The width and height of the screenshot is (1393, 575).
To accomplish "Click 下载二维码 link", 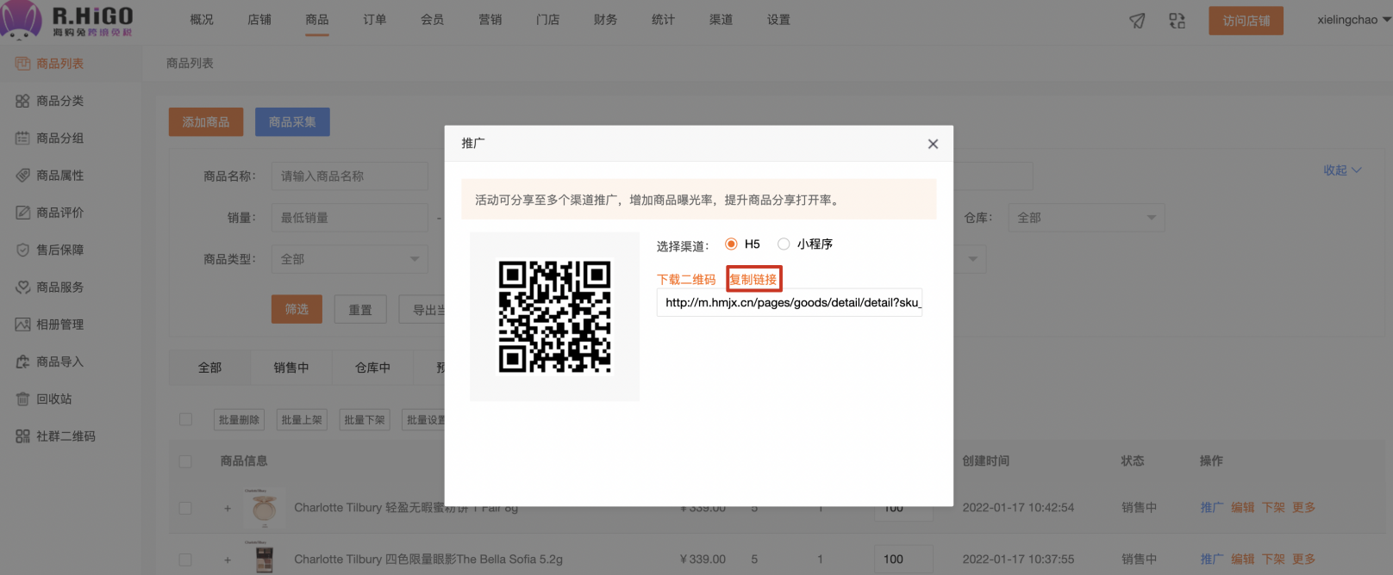I will (x=686, y=280).
